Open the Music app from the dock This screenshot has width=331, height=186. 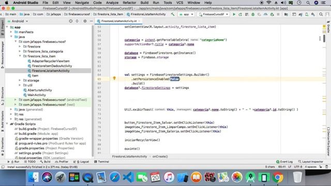(169, 177)
